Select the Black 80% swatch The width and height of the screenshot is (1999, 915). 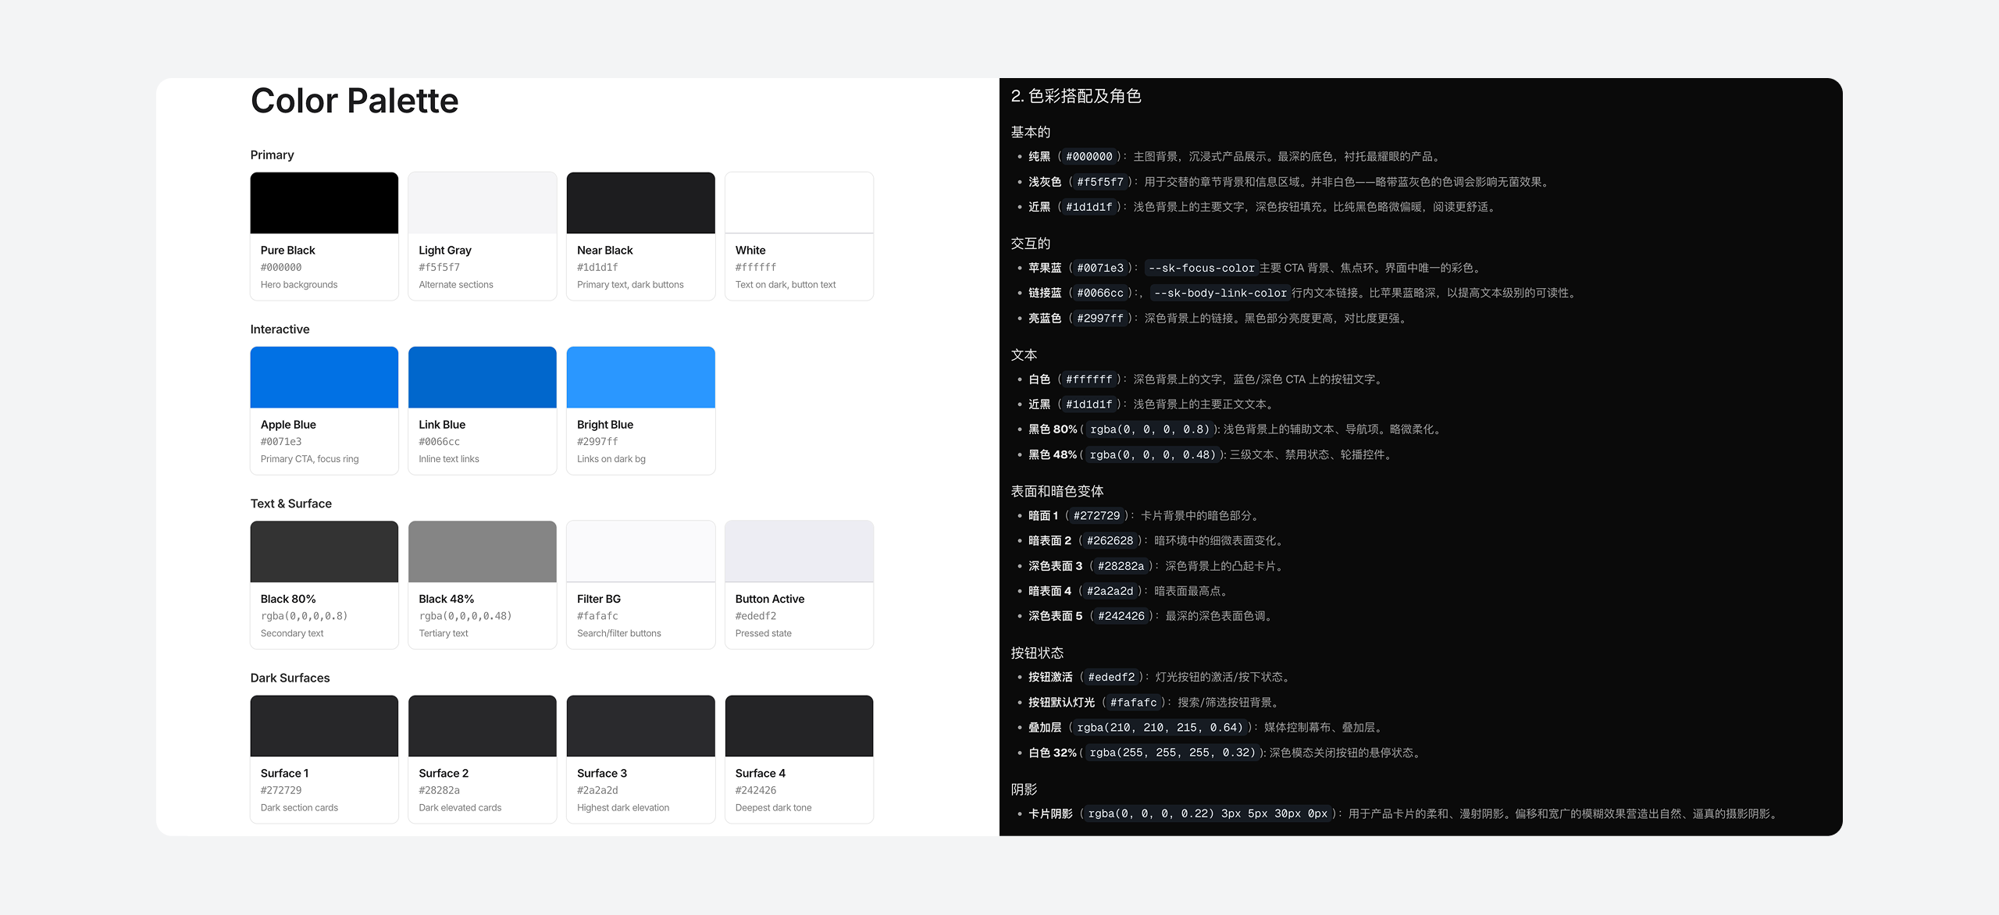324,551
